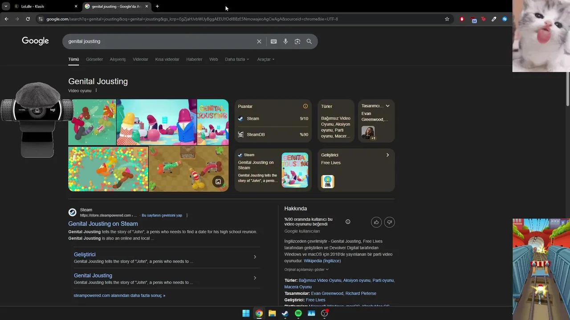Open the extension with the 24 badge
The image size is (570, 320).
(473, 19)
